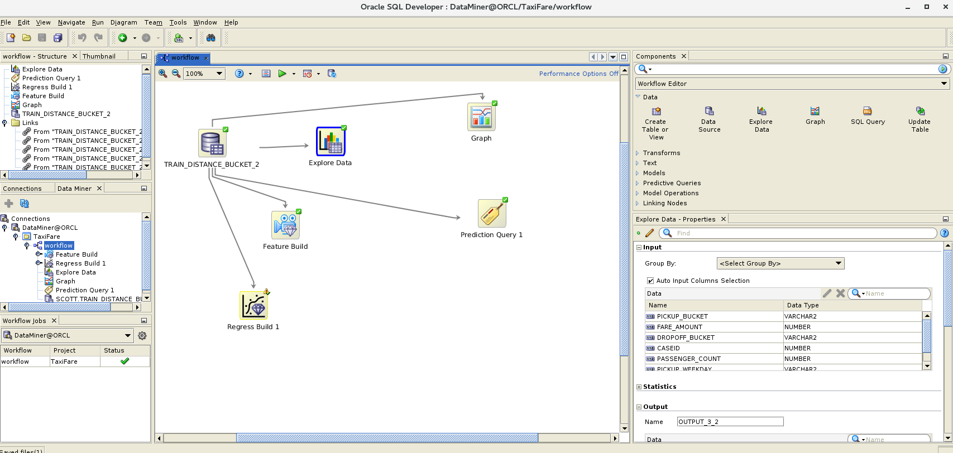Click the zoom in magnifier icon

tap(163, 74)
